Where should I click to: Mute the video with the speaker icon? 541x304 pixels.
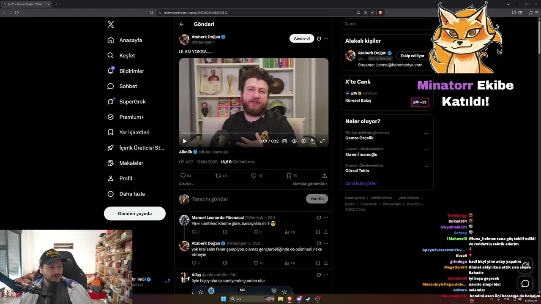(294, 141)
